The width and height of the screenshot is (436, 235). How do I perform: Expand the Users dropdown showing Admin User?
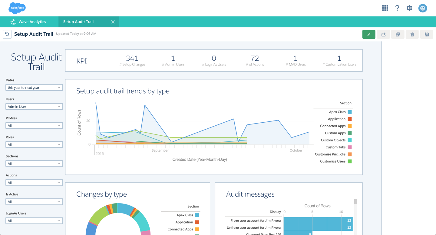(34, 106)
